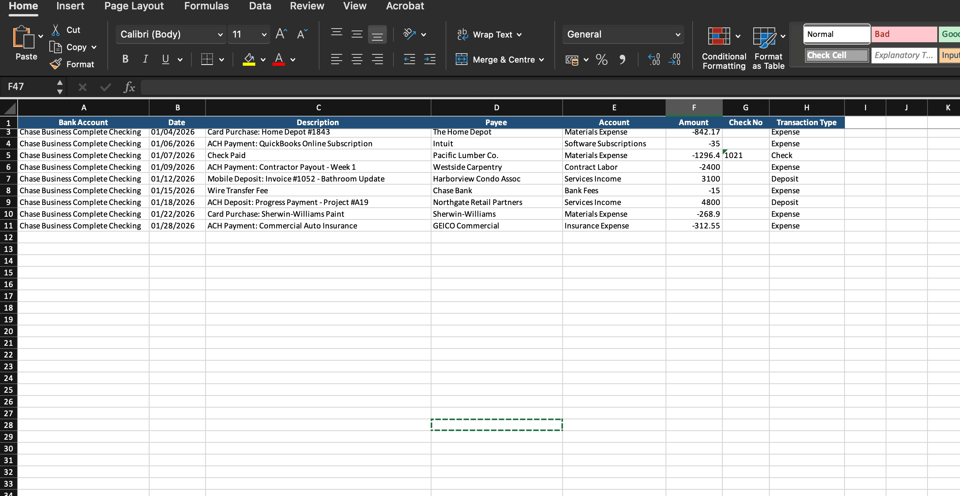The width and height of the screenshot is (960, 496).
Task: Click the Comma style icon
Action: click(x=623, y=59)
